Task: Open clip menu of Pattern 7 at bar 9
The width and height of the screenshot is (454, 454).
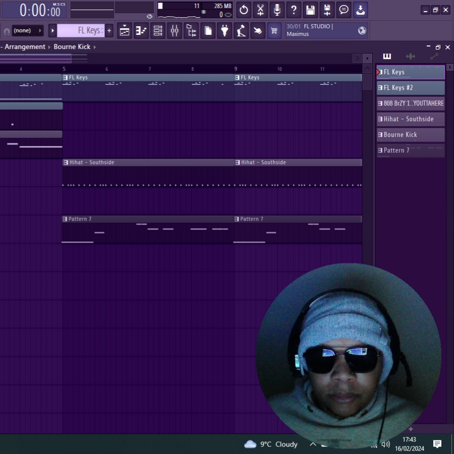Action: [x=237, y=219]
